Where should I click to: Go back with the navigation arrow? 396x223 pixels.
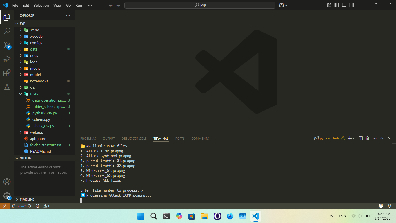point(111,5)
